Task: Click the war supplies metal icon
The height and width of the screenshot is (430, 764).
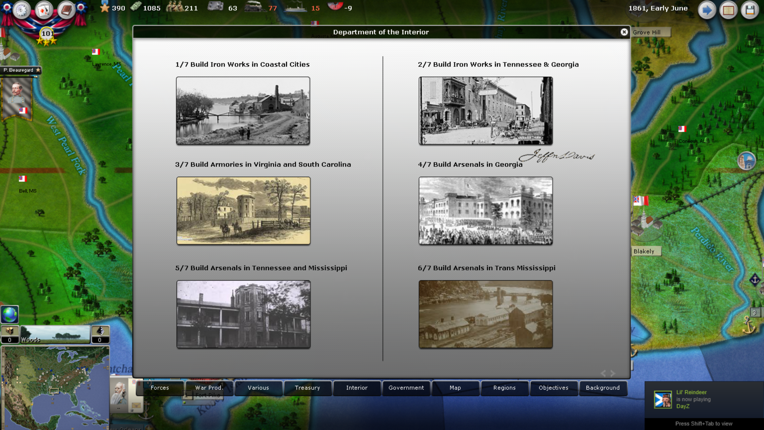Action: click(x=215, y=6)
